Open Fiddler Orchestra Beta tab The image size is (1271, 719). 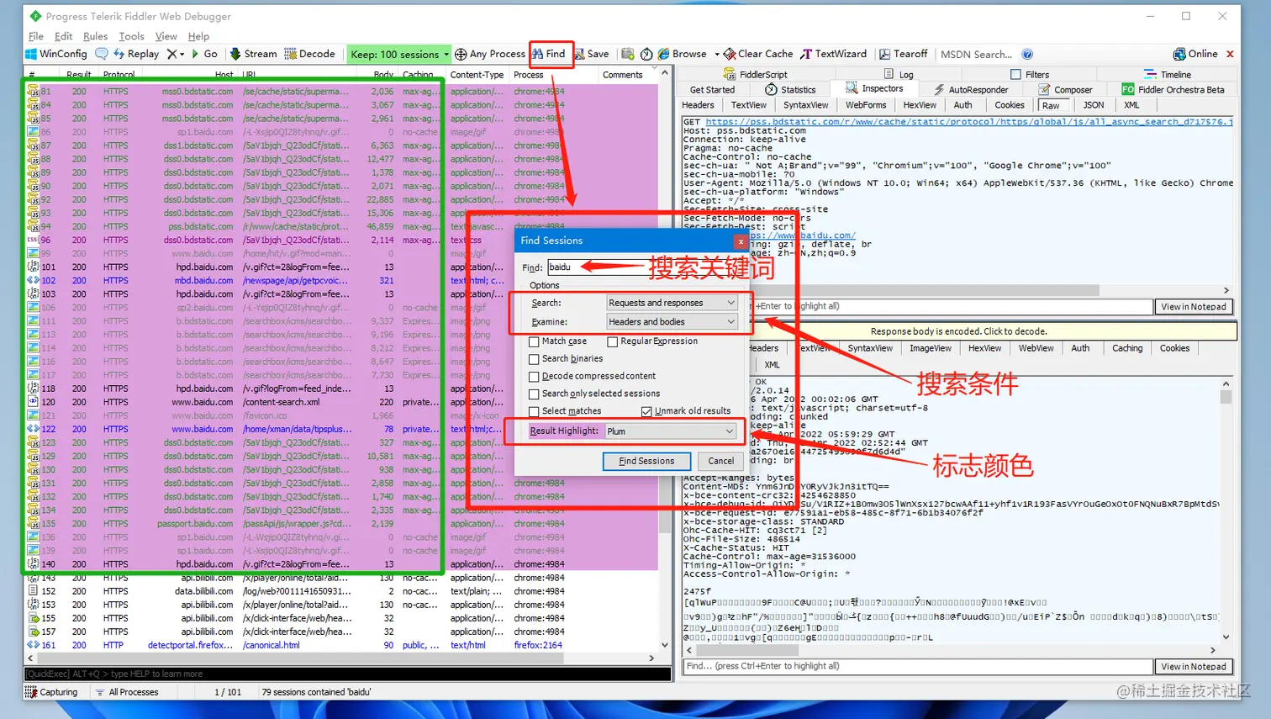[1173, 89]
